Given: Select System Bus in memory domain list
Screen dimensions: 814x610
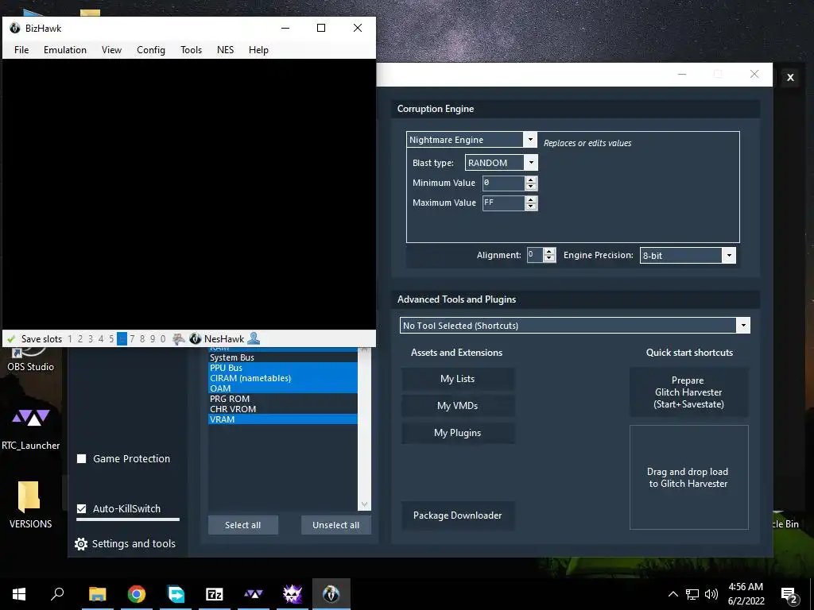Looking at the screenshot, I should tap(282, 357).
